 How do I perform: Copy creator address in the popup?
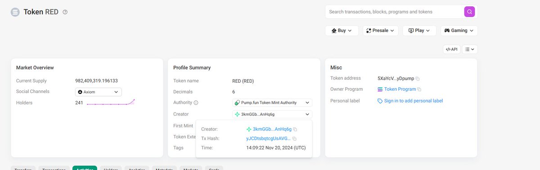(x=295, y=130)
